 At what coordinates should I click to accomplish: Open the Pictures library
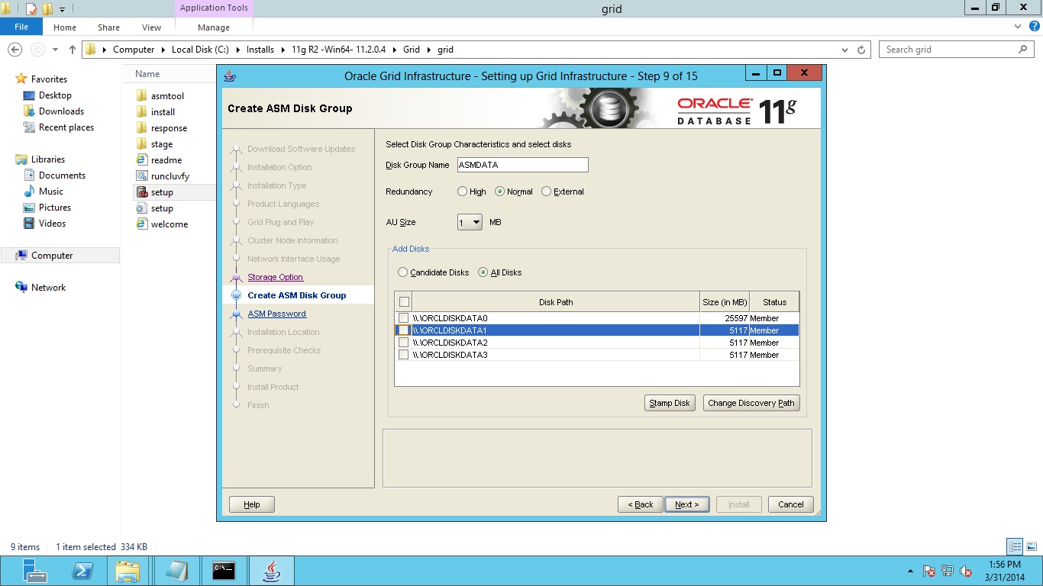(55, 208)
